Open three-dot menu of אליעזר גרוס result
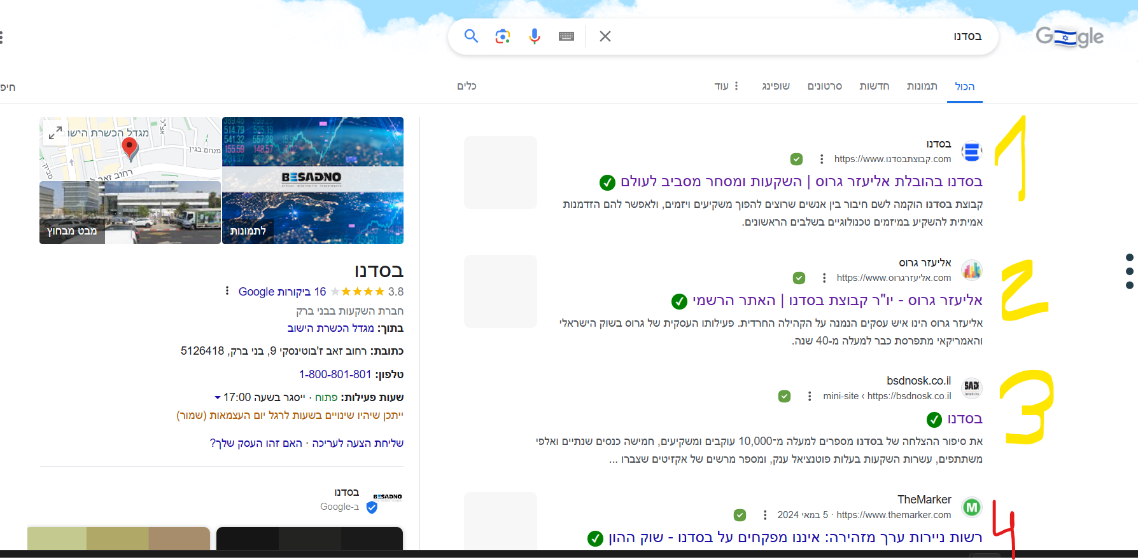The width and height of the screenshot is (1138, 560). (x=824, y=278)
